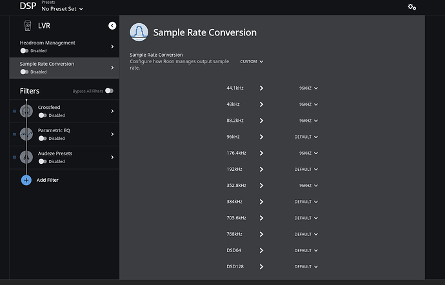
Task: Click the arrow next to DSD64
Action: (261, 250)
